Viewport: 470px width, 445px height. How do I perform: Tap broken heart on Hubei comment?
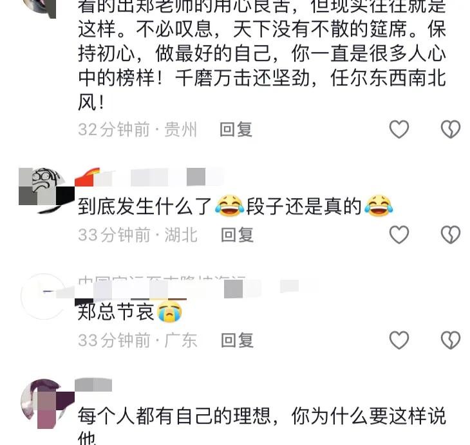tap(451, 235)
